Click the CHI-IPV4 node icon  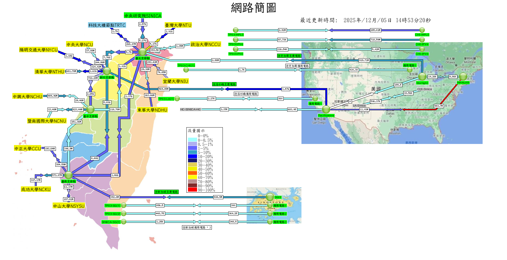point(422,40)
